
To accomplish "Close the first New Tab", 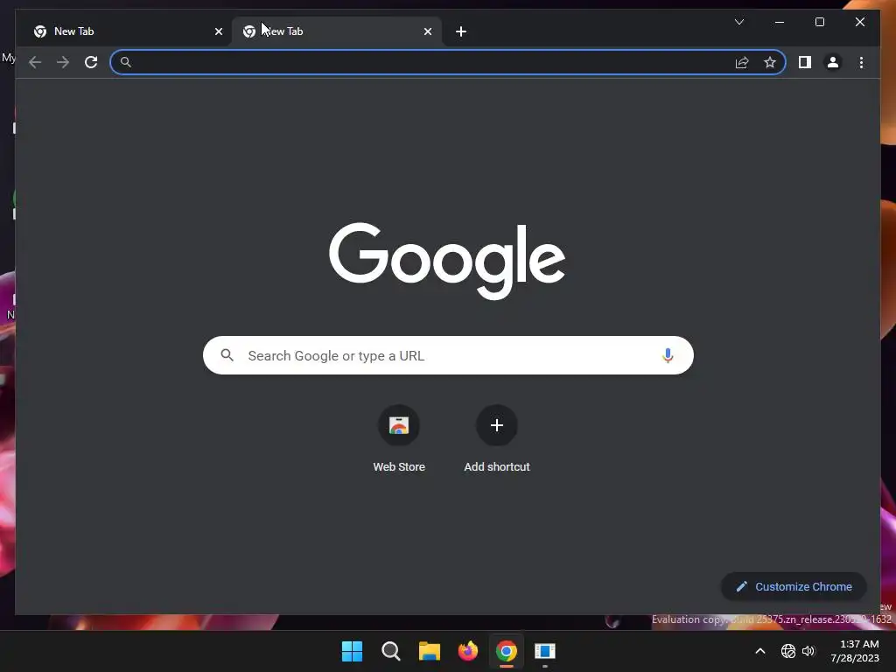I will click(218, 31).
